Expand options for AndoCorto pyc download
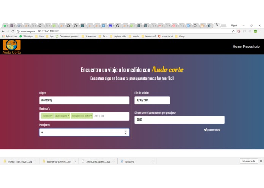264x188 pixels. [114, 161]
